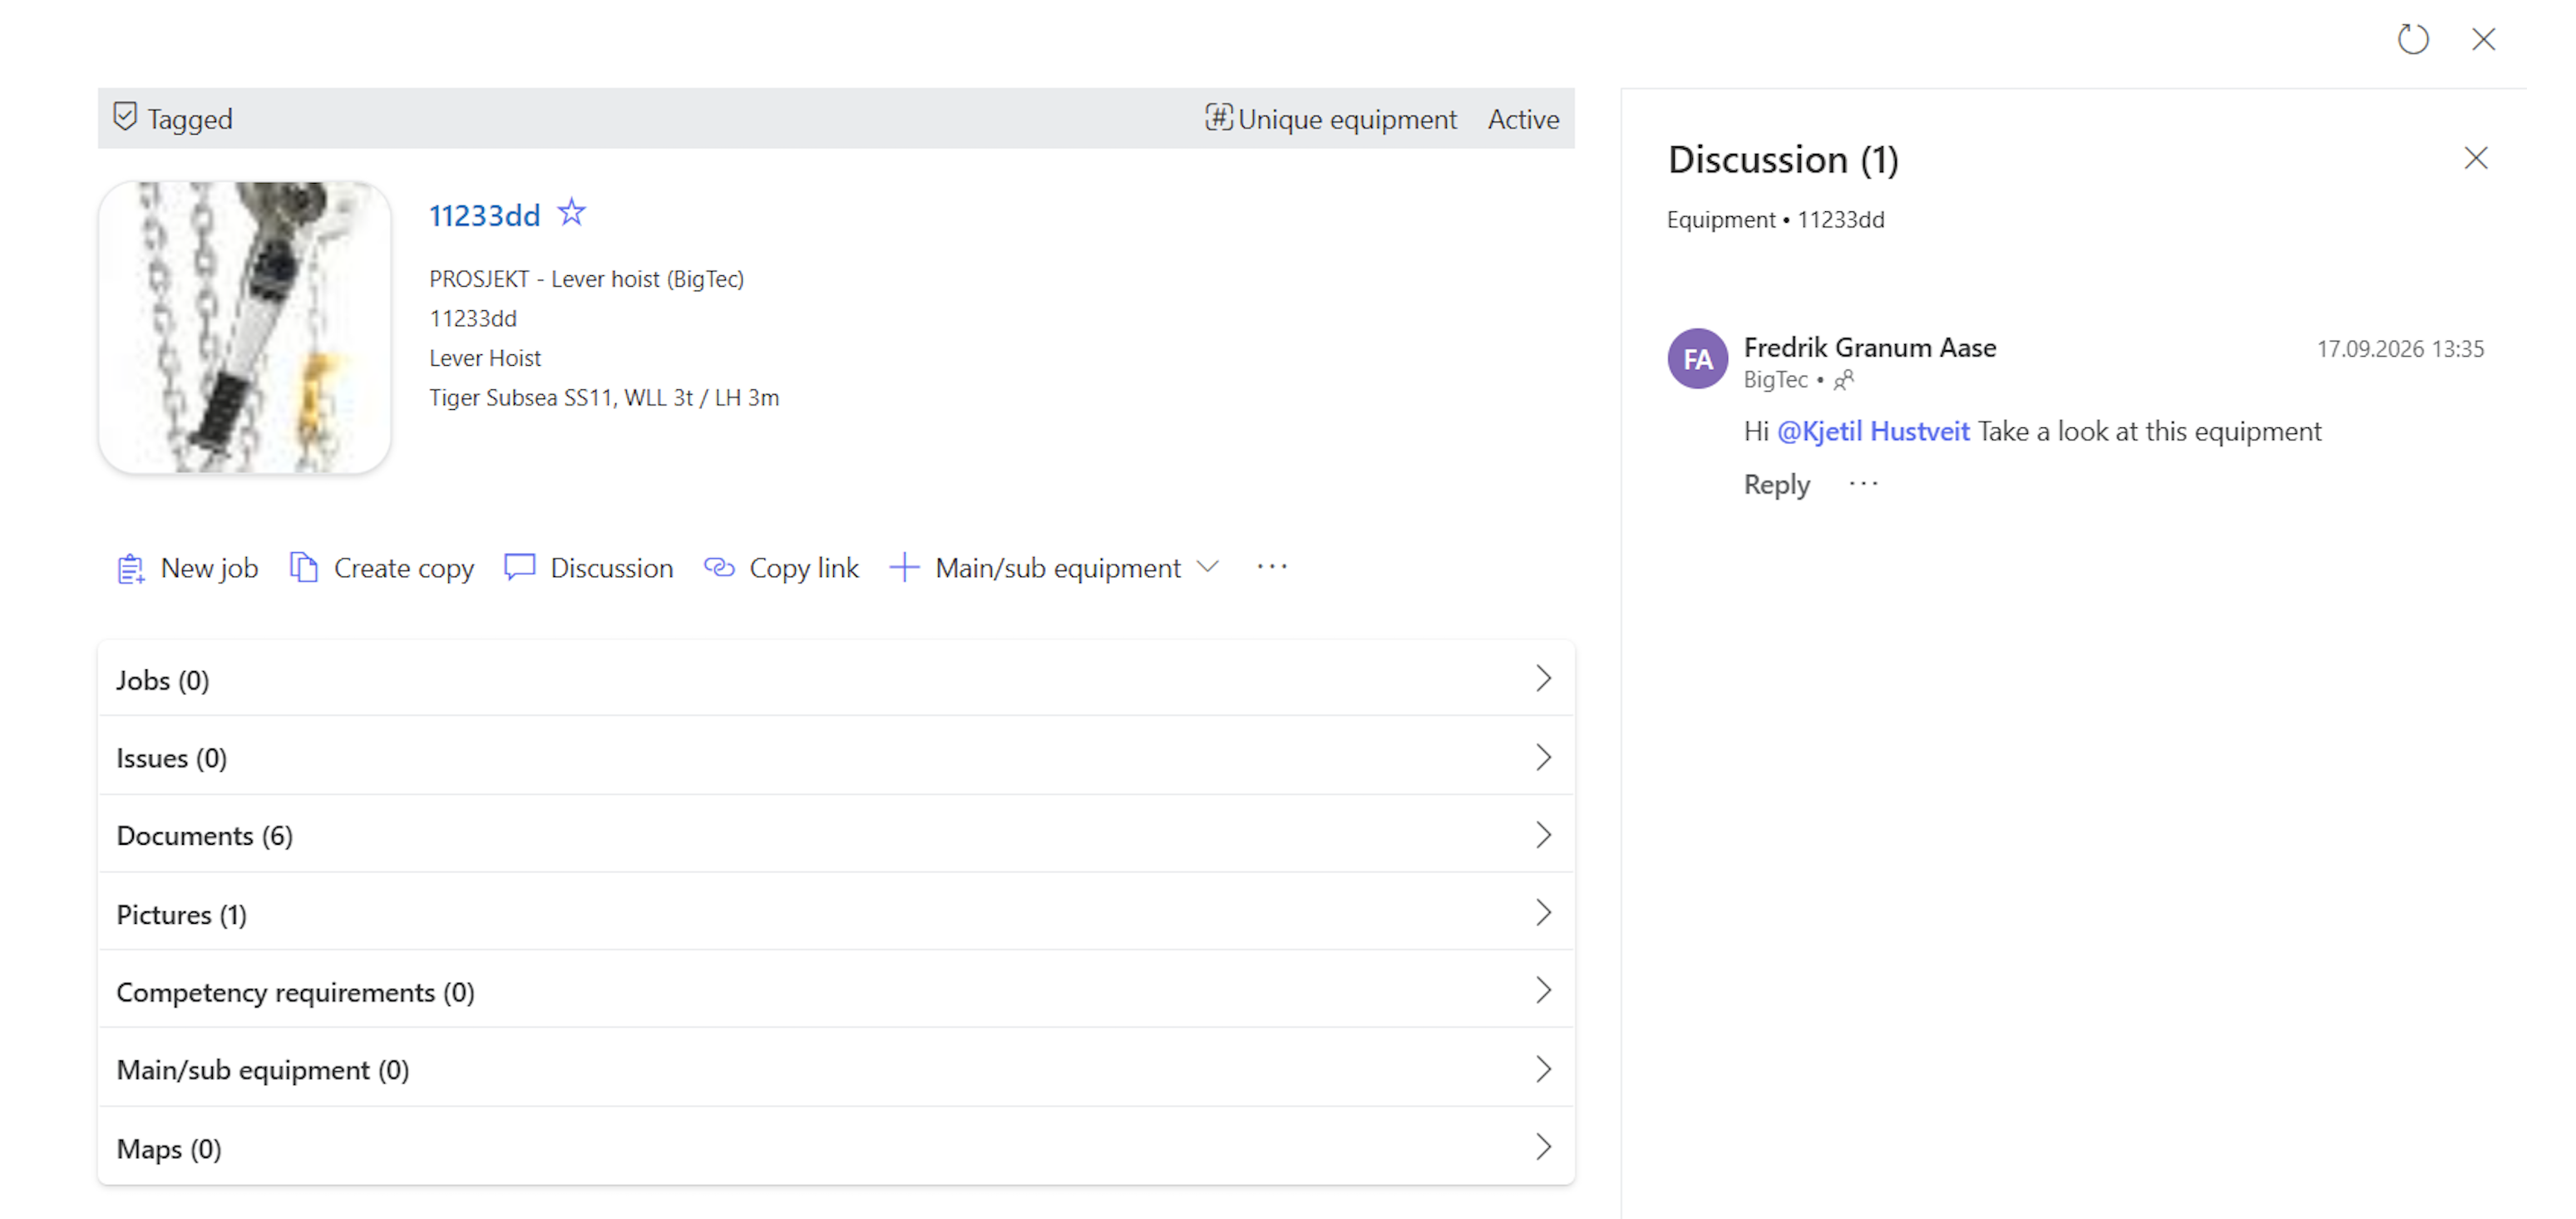
Task: Click the refresh icon at top right
Action: (2412, 39)
